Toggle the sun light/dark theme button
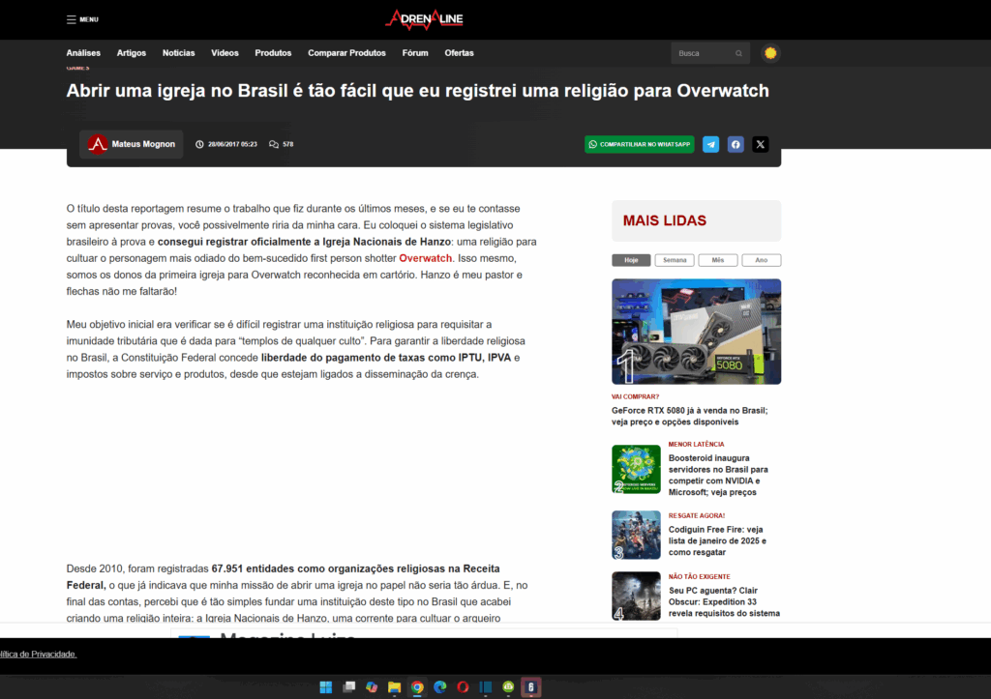 click(x=770, y=53)
